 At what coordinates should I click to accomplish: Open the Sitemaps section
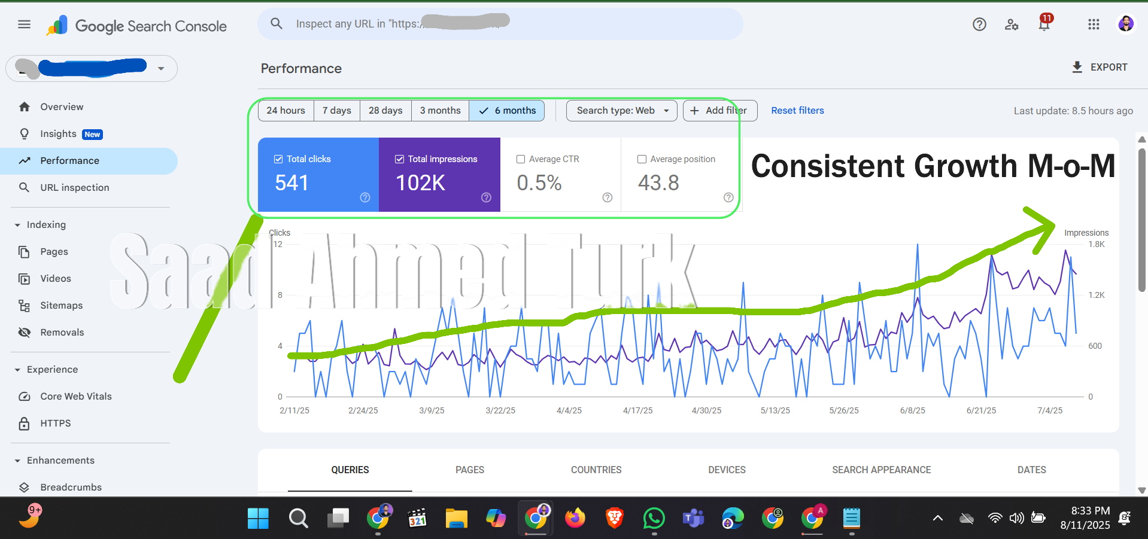pyautogui.click(x=61, y=306)
